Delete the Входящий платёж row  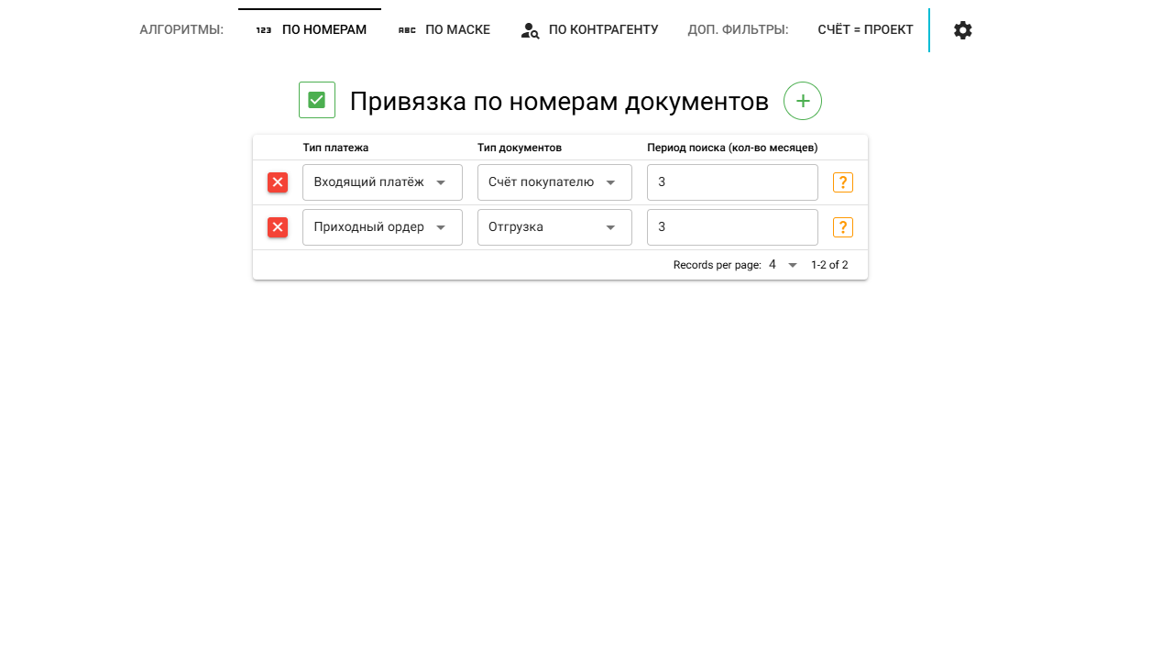click(x=278, y=182)
